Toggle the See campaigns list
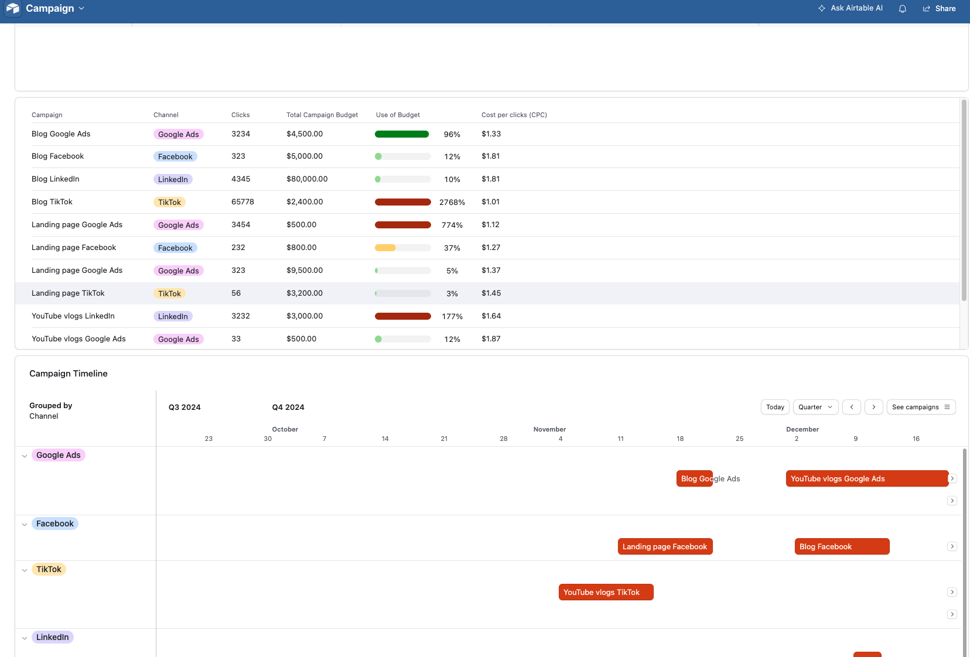 pos(920,407)
